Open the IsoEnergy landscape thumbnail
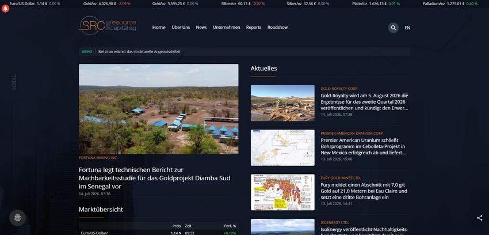 (x=282, y=227)
